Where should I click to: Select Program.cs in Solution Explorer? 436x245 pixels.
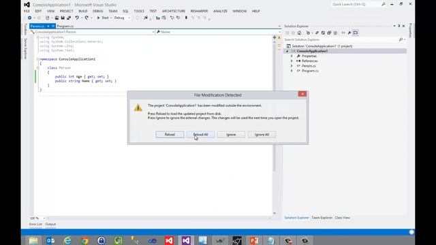[x=310, y=71]
